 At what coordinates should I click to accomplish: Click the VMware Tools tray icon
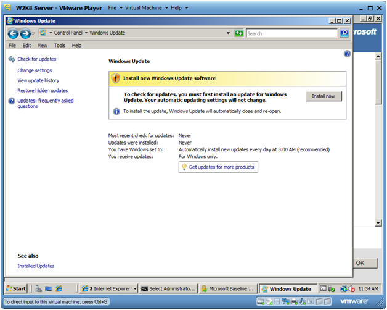(x=323, y=288)
